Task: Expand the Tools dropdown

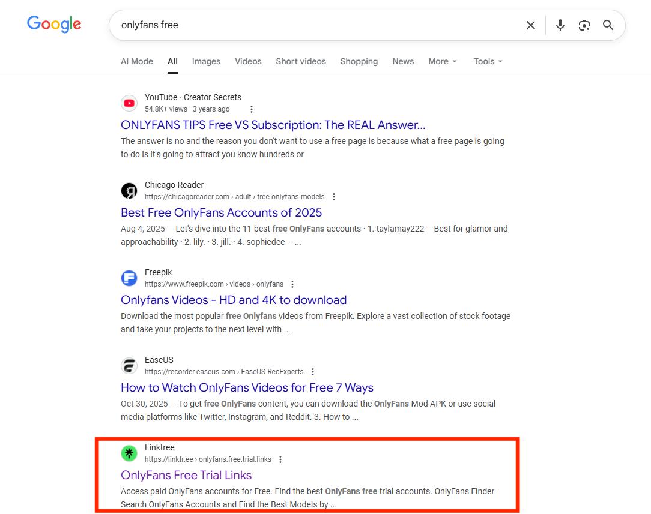Action: (x=488, y=61)
